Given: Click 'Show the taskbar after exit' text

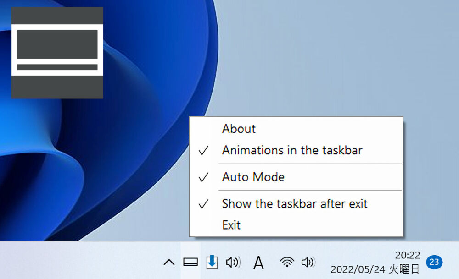Looking at the screenshot, I should (x=294, y=204).
